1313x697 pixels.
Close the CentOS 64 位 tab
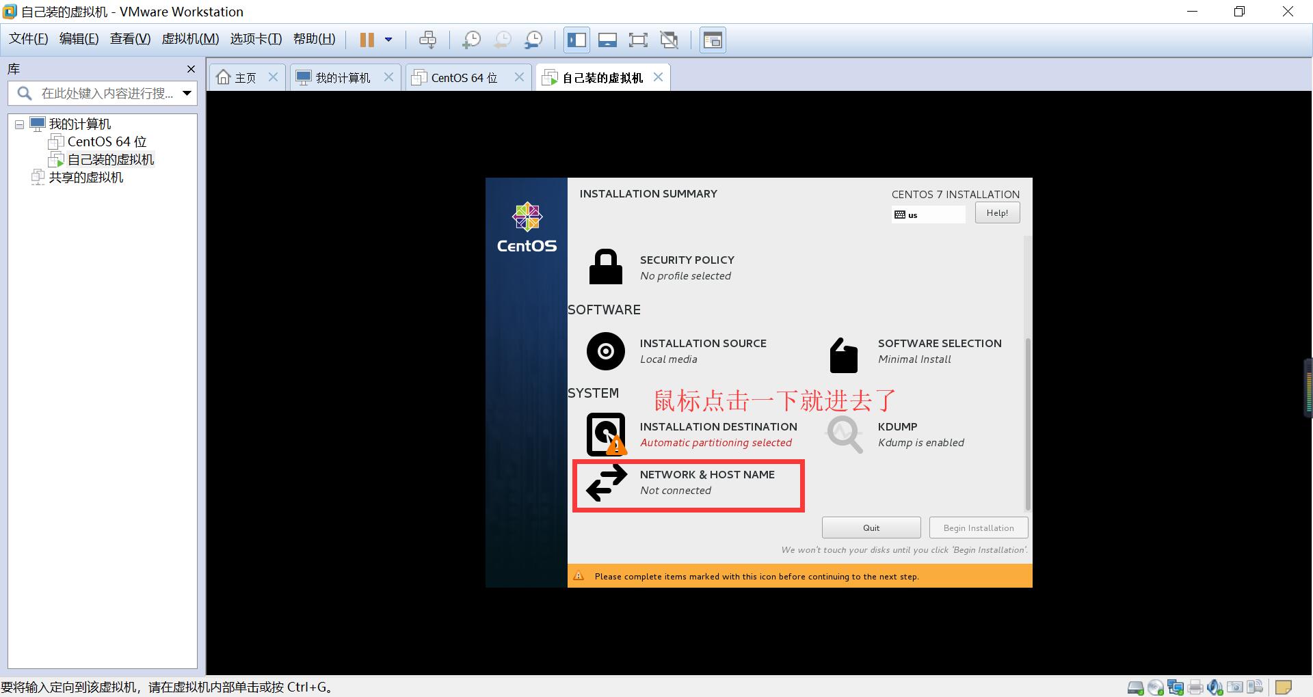(519, 77)
